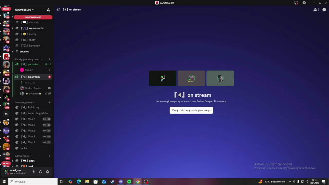
Task: Click user Szefcu_Bungee in voice list
Action: coord(35,88)
